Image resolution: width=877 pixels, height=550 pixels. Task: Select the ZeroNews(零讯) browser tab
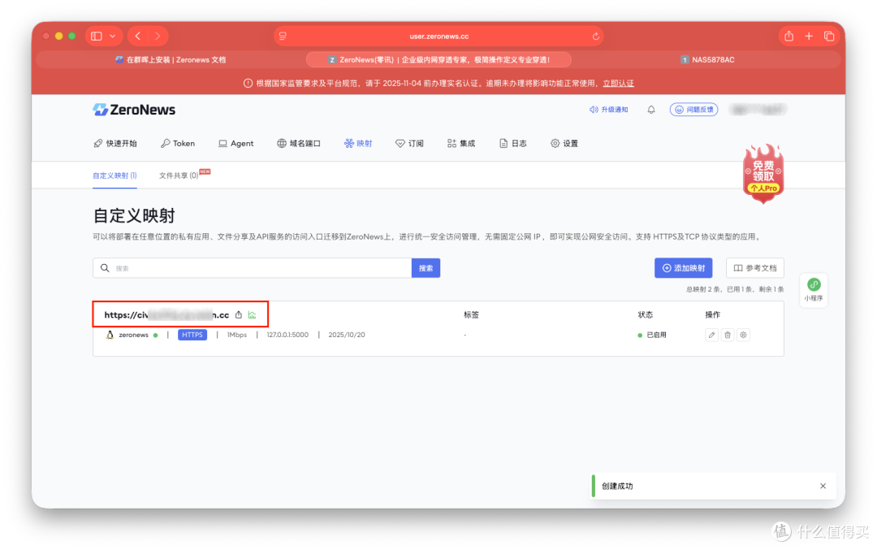[439, 60]
